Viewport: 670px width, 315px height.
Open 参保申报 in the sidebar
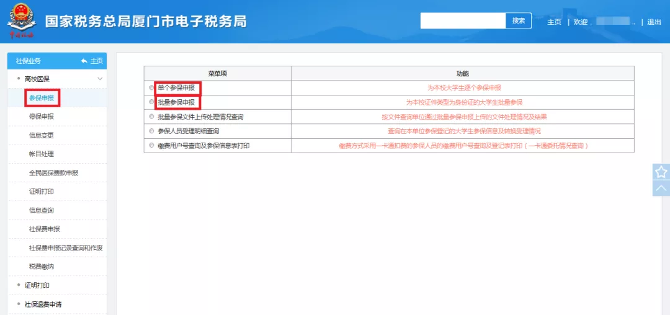click(x=42, y=98)
